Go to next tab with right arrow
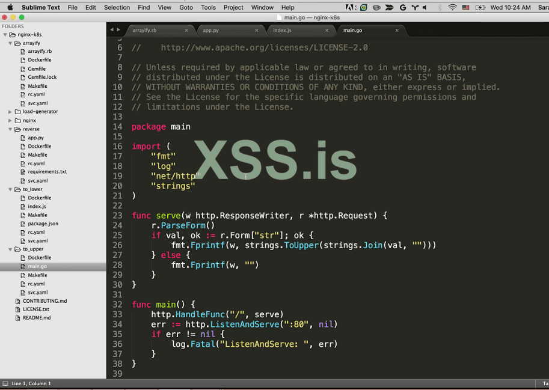 pyautogui.click(x=118, y=29)
